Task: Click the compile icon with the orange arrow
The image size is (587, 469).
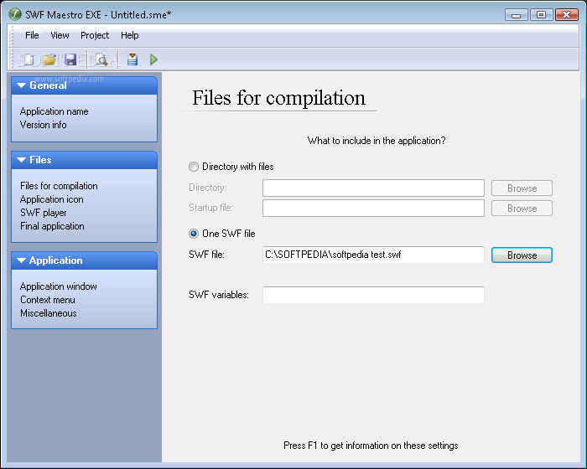Action: [x=132, y=59]
